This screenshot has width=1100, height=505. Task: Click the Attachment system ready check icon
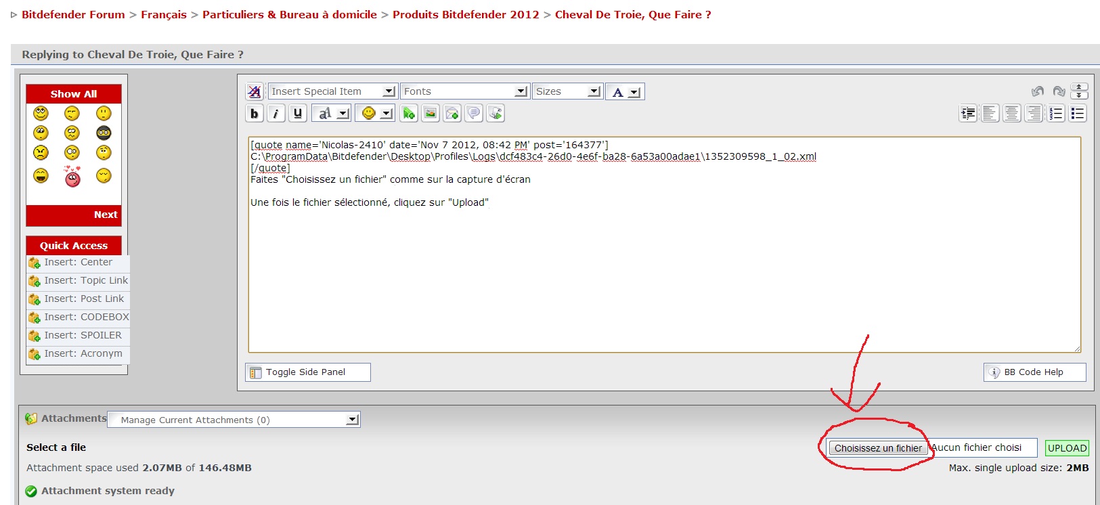pyautogui.click(x=31, y=491)
